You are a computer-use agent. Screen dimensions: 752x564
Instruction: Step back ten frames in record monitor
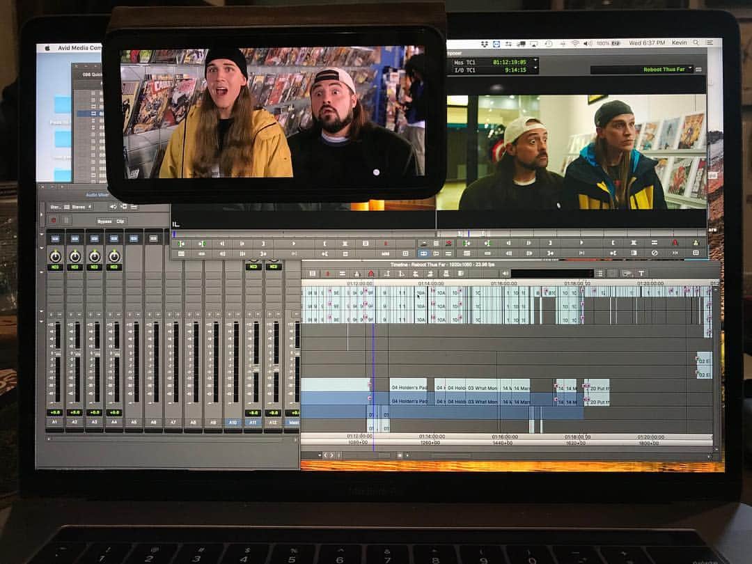(508, 253)
